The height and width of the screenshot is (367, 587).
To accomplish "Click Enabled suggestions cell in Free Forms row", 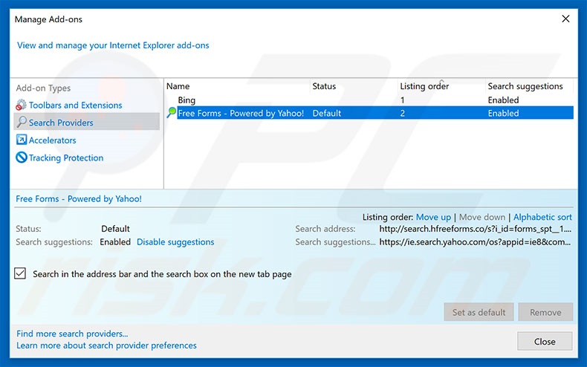I will [x=503, y=113].
